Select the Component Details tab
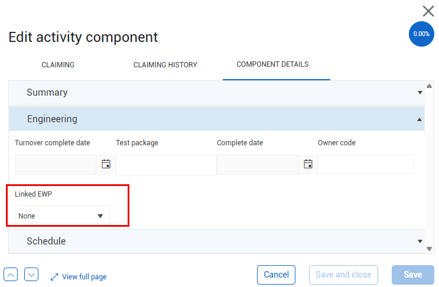The image size is (439, 287). click(272, 64)
